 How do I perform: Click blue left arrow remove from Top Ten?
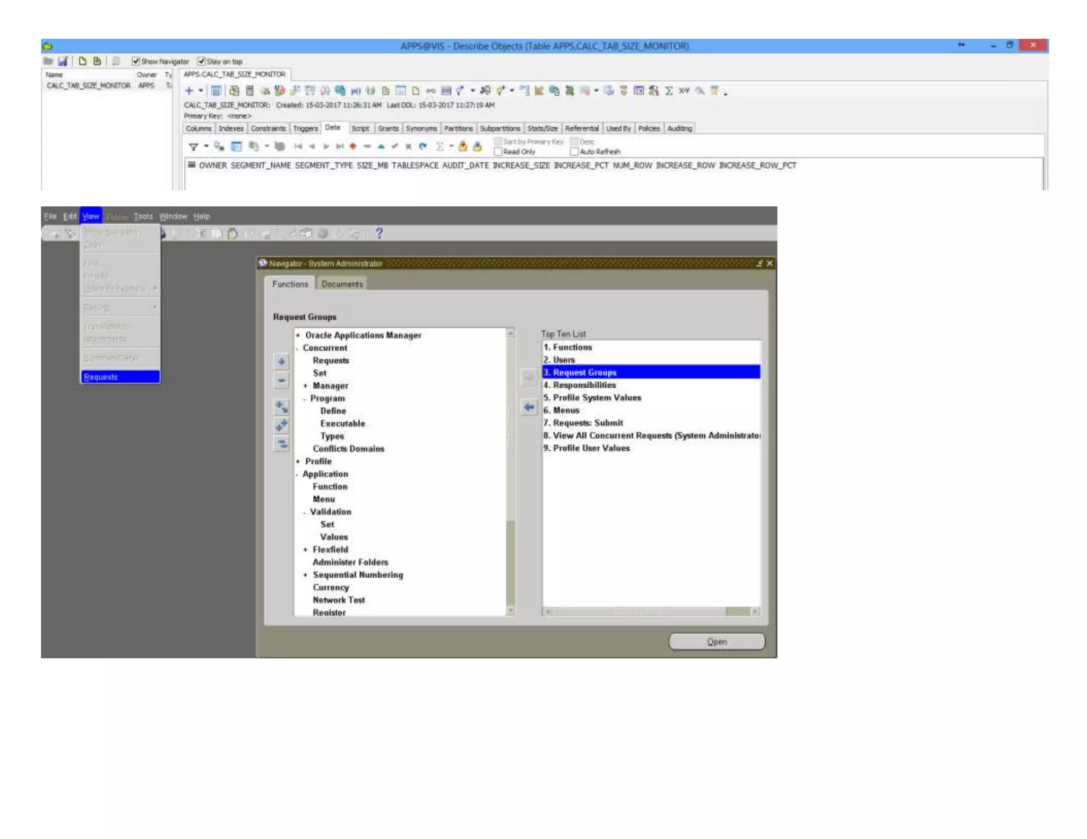point(529,407)
